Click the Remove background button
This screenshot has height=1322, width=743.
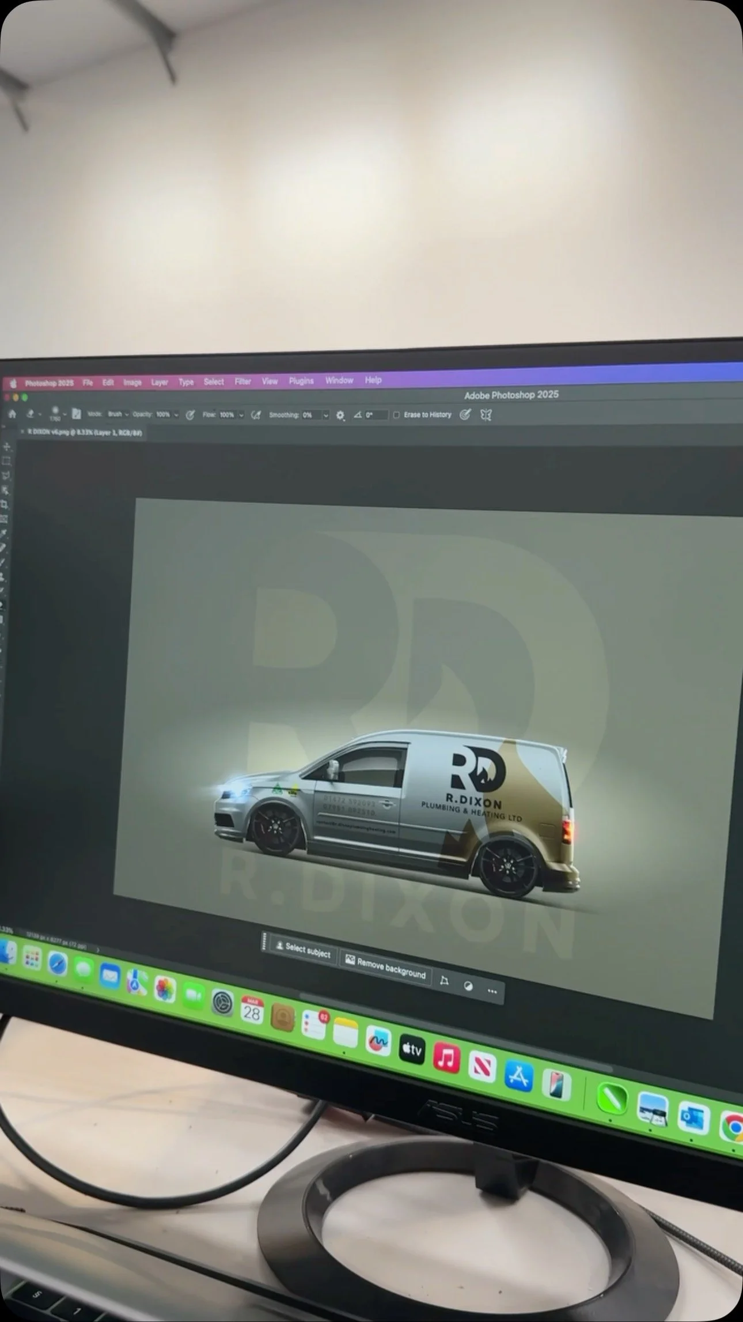tap(386, 968)
